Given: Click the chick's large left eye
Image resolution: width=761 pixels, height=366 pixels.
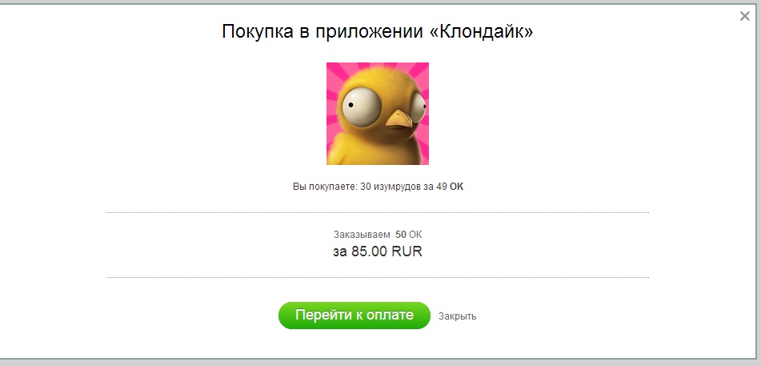Looking at the screenshot, I should [x=362, y=107].
